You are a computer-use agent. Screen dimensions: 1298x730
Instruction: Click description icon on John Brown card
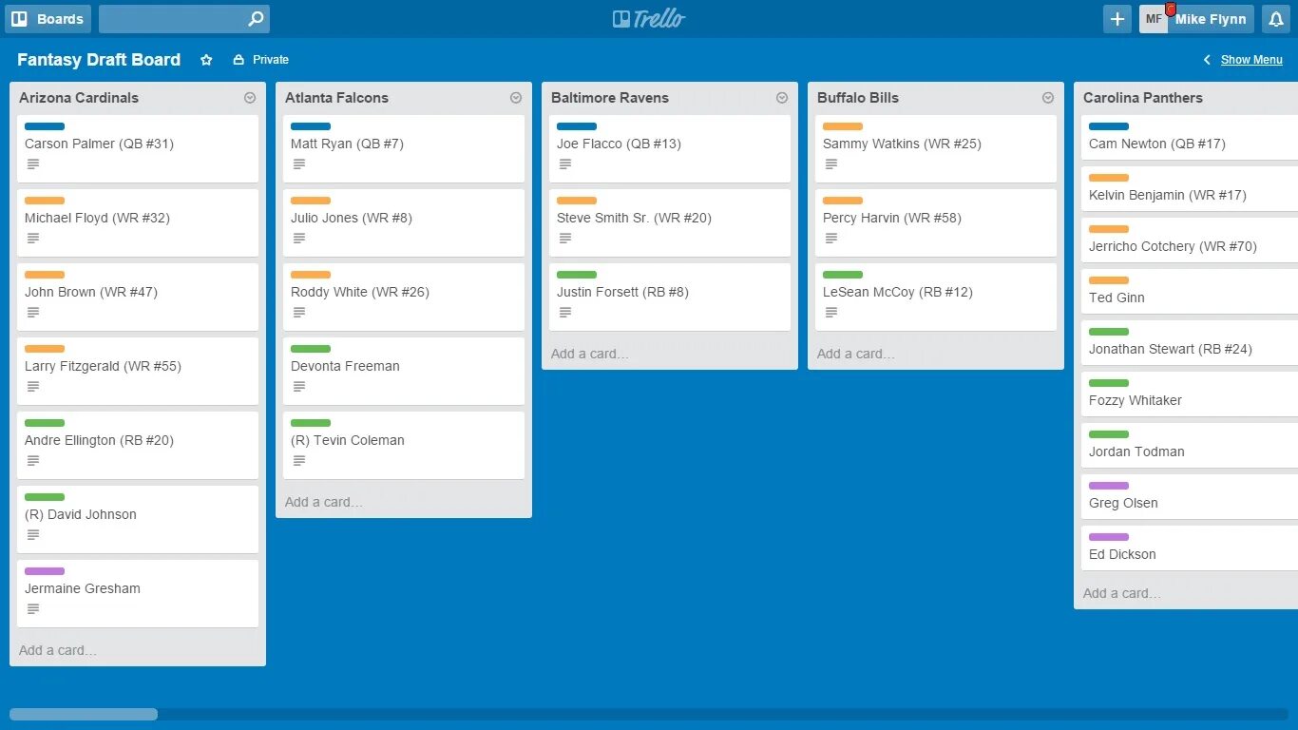tap(33, 313)
